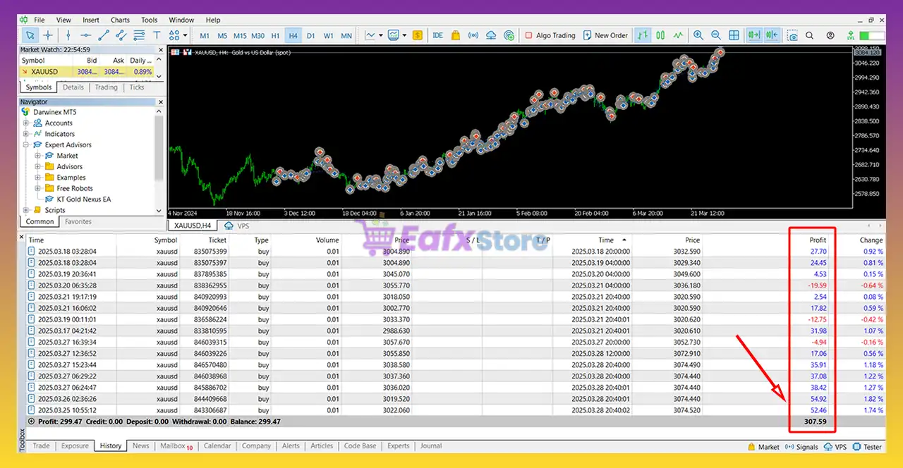The width and height of the screenshot is (903, 468).
Task: Pick the trendline drawing tool
Action: click(x=104, y=35)
